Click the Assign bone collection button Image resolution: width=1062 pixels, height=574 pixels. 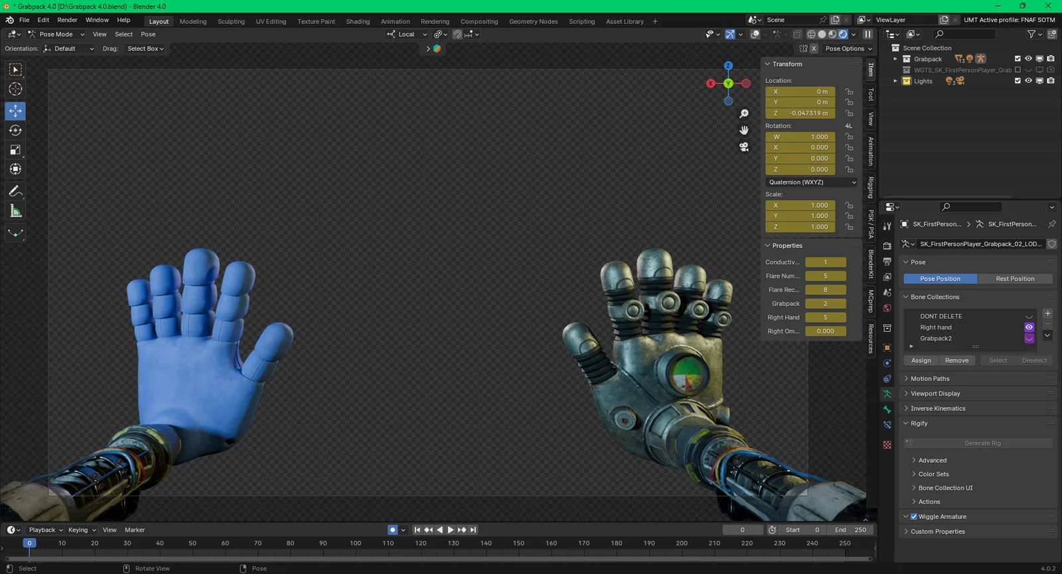point(921,361)
